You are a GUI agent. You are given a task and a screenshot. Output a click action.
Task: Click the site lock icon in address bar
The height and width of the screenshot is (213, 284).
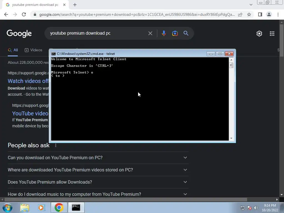[x=35, y=14]
